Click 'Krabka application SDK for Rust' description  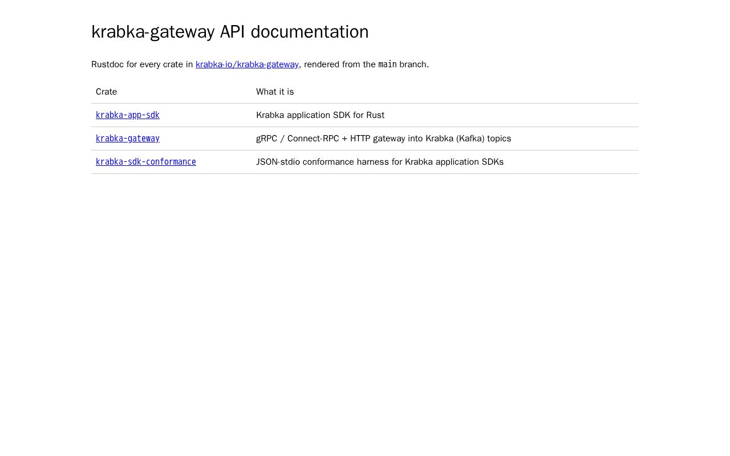tap(320, 115)
